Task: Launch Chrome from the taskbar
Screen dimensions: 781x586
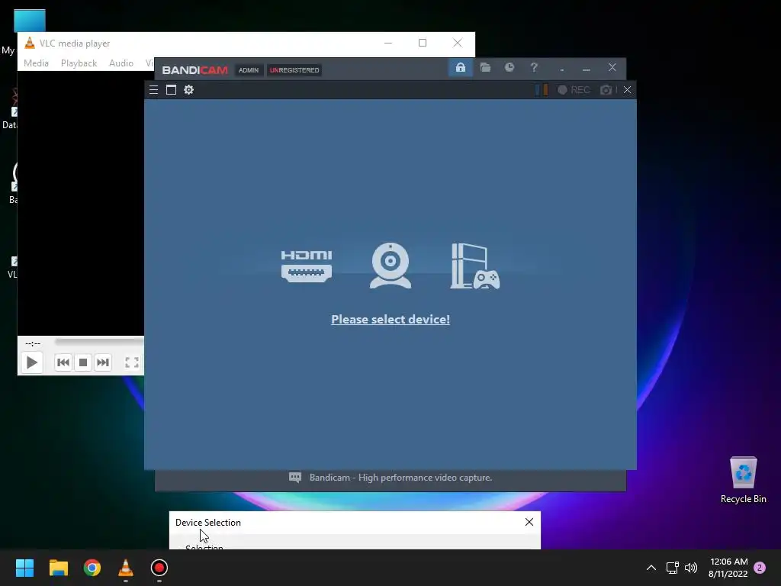Action: coord(92,568)
